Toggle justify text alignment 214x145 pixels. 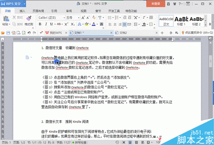tap(124, 24)
